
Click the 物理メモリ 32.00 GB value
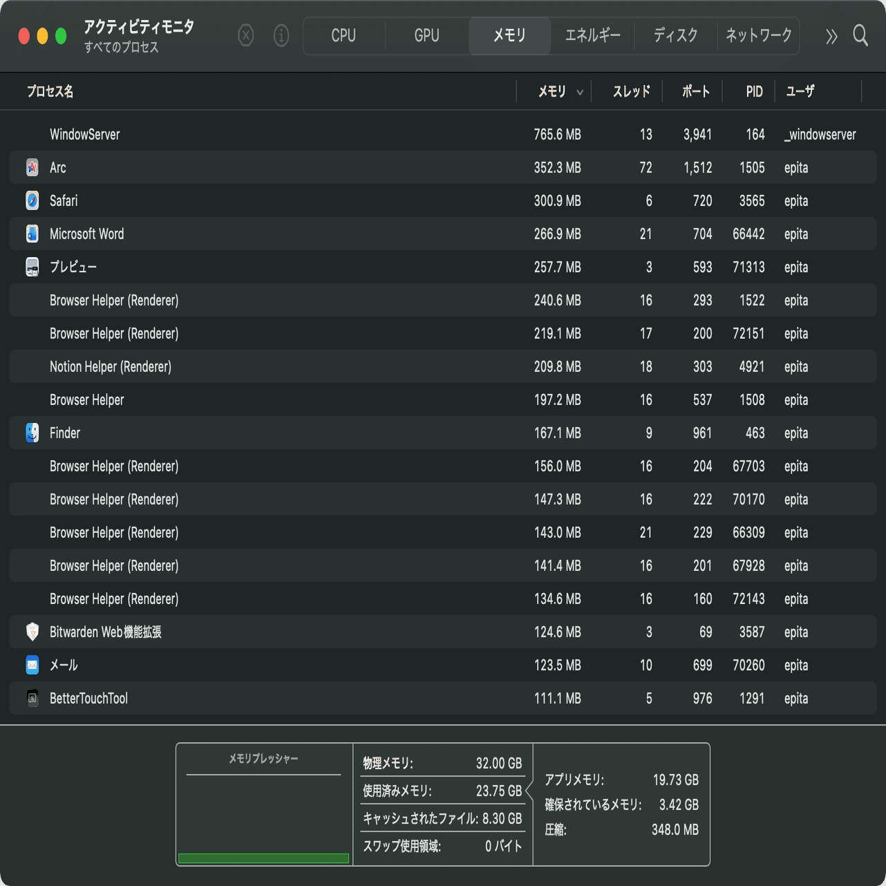(x=499, y=763)
